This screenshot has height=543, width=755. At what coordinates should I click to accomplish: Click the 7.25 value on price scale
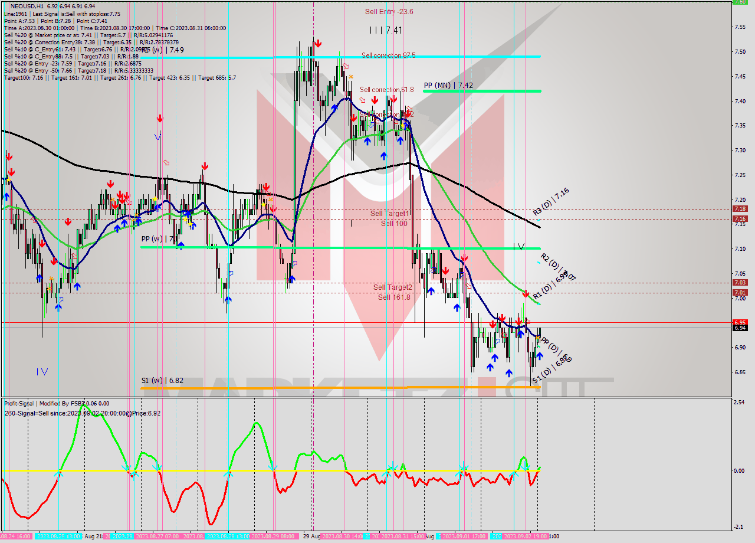pyautogui.click(x=740, y=175)
